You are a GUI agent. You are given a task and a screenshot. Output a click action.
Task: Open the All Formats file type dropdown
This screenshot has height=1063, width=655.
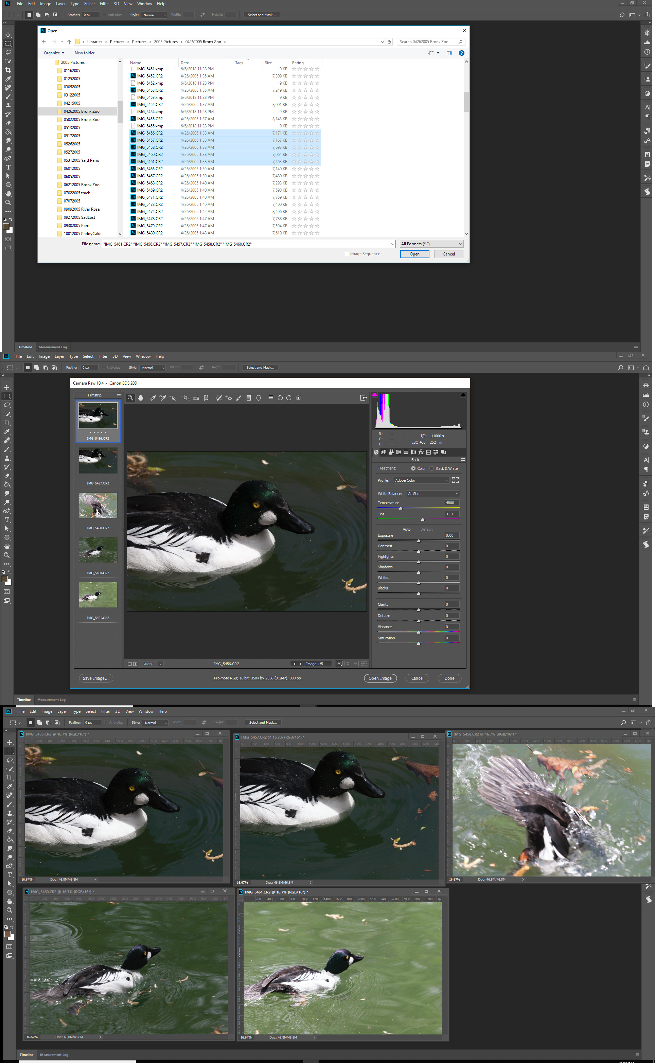click(431, 244)
